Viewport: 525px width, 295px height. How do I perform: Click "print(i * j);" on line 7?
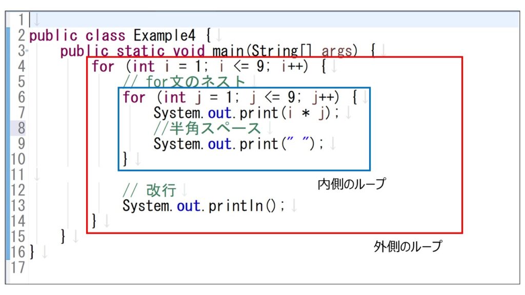pyautogui.click(x=289, y=113)
